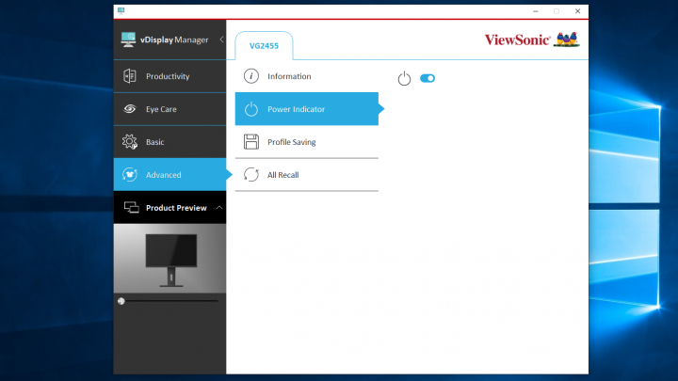Click the Information 'i' icon
Image resolution: width=678 pixels, height=381 pixels.
coord(251,76)
